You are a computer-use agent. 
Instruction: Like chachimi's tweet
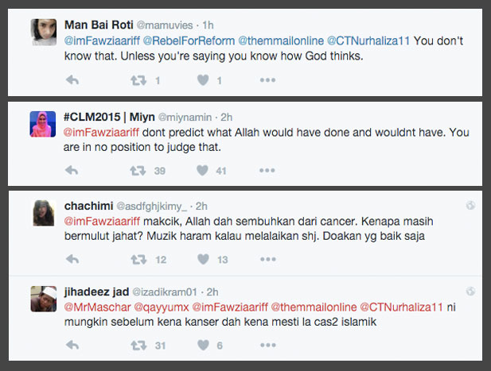(203, 259)
